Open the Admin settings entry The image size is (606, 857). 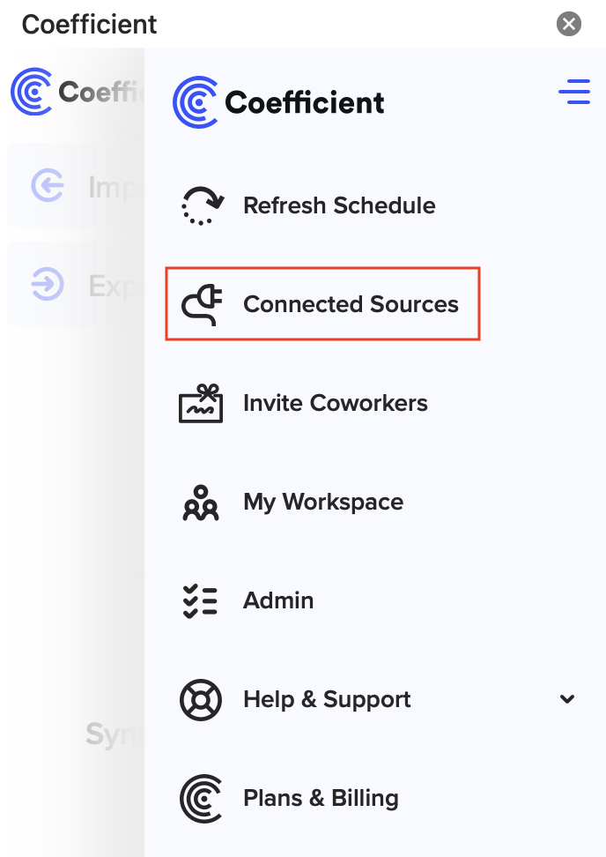[x=278, y=601]
